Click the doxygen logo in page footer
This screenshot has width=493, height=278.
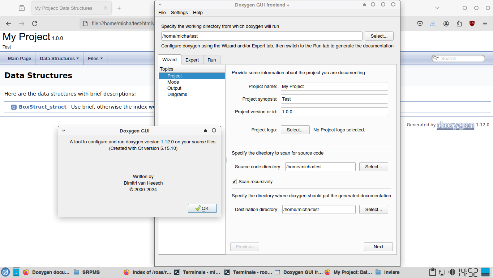[455, 125]
